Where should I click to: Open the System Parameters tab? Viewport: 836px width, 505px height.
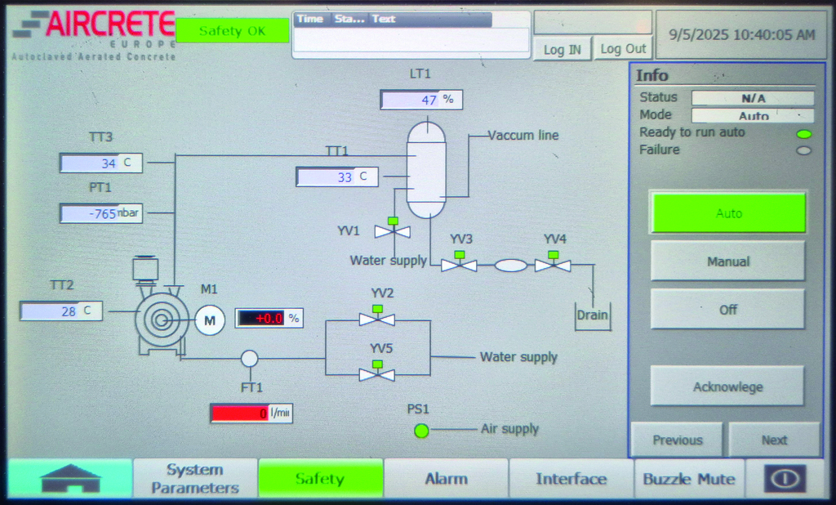[195, 479]
